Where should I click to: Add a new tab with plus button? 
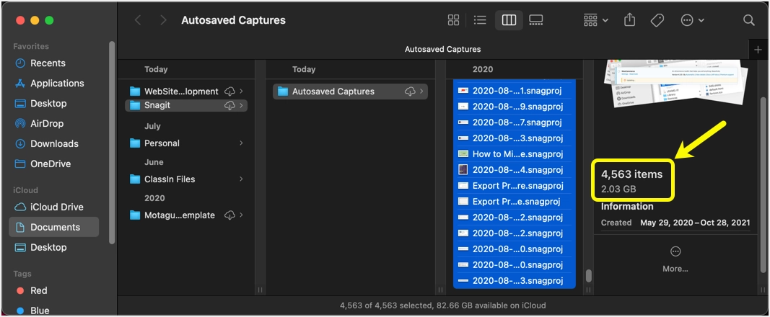pos(758,50)
